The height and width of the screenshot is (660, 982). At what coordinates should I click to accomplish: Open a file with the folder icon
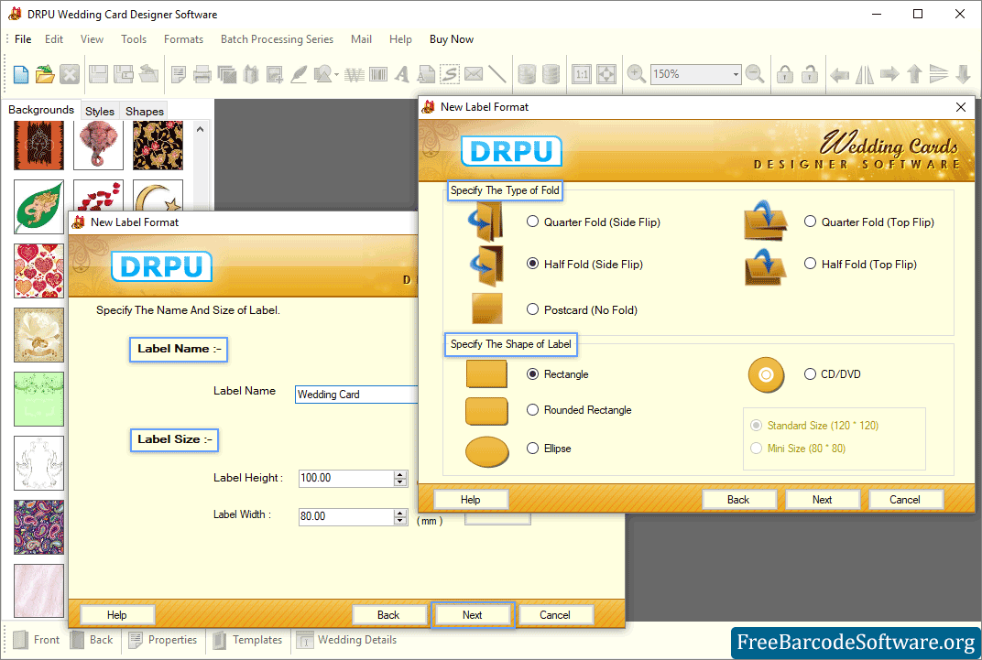click(45, 74)
